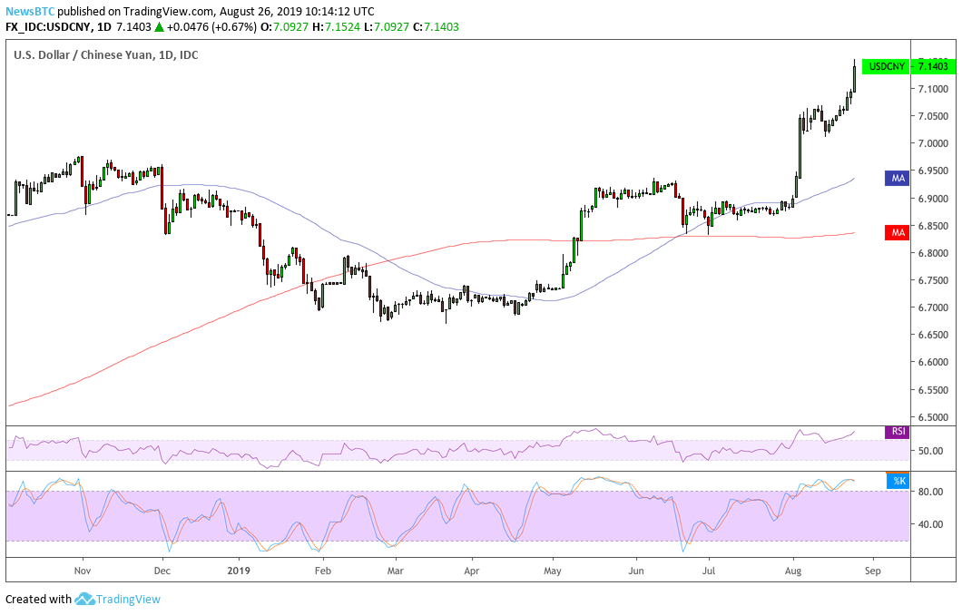Viewport: 962px width, 615px height.
Task: Click the Aug label on time axis
Action: pyautogui.click(x=793, y=571)
